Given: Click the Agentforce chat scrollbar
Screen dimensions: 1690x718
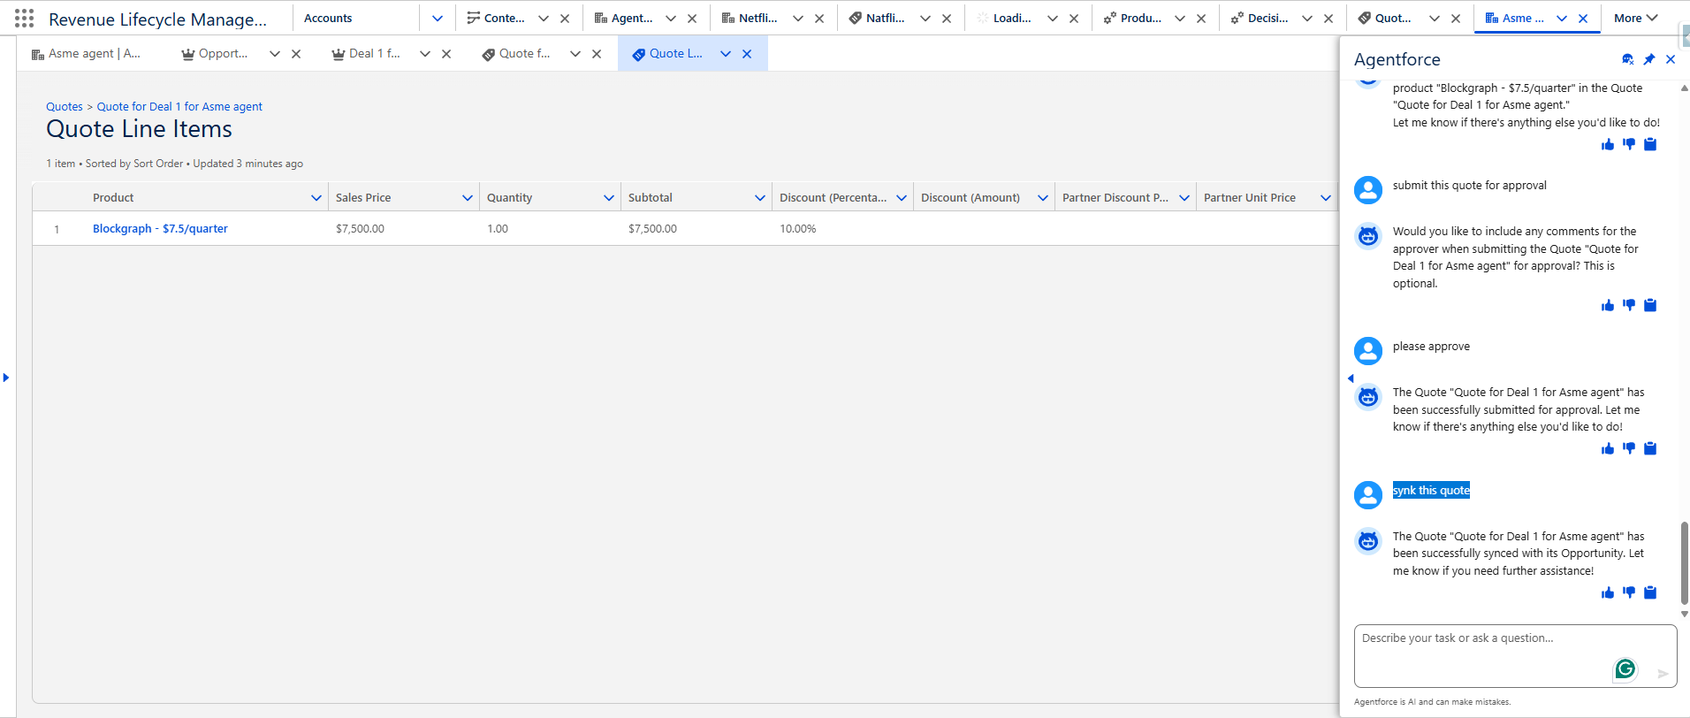Looking at the screenshot, I should click(x=1685, y=563).
